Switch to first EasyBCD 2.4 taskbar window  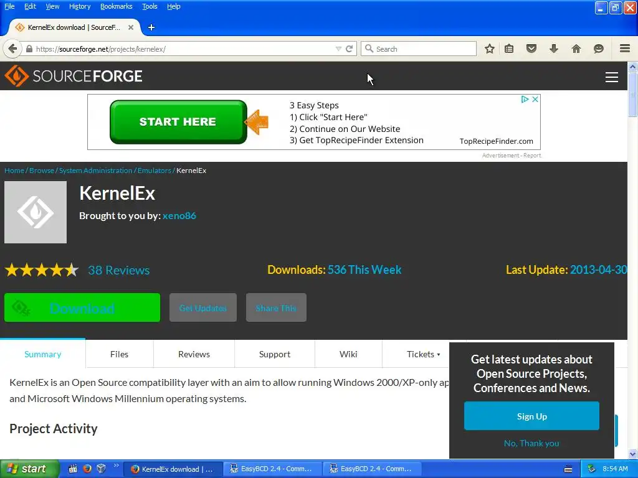pos(273,469)
